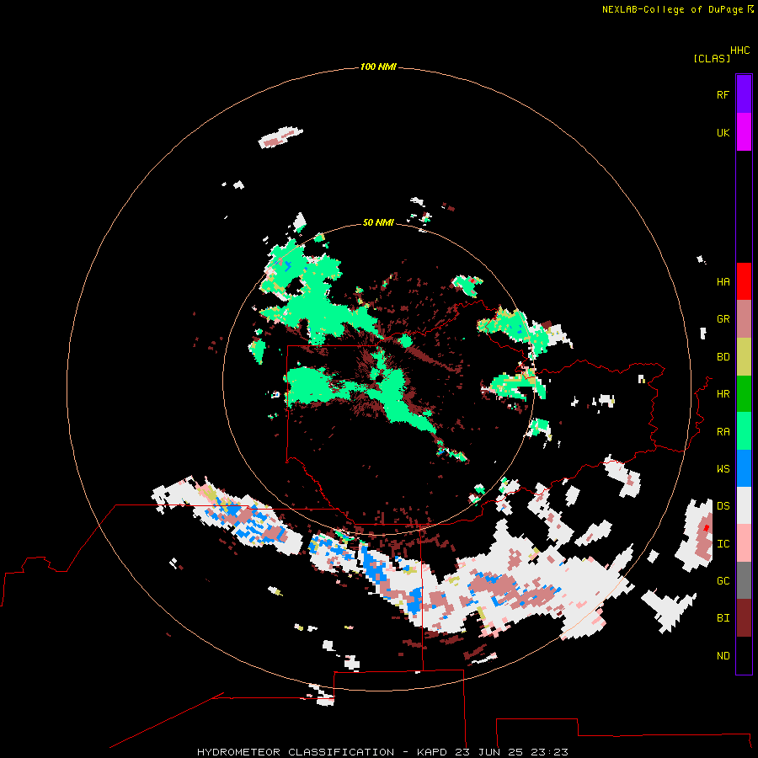This screenshot has height=758, width=758.
Task: Click the [CLAS] unit label
Action: (712, 58)
